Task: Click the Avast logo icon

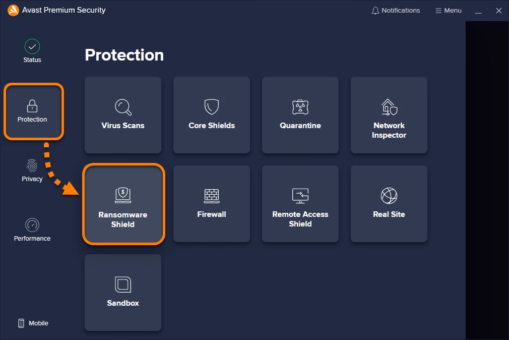Action: point(13,10)
